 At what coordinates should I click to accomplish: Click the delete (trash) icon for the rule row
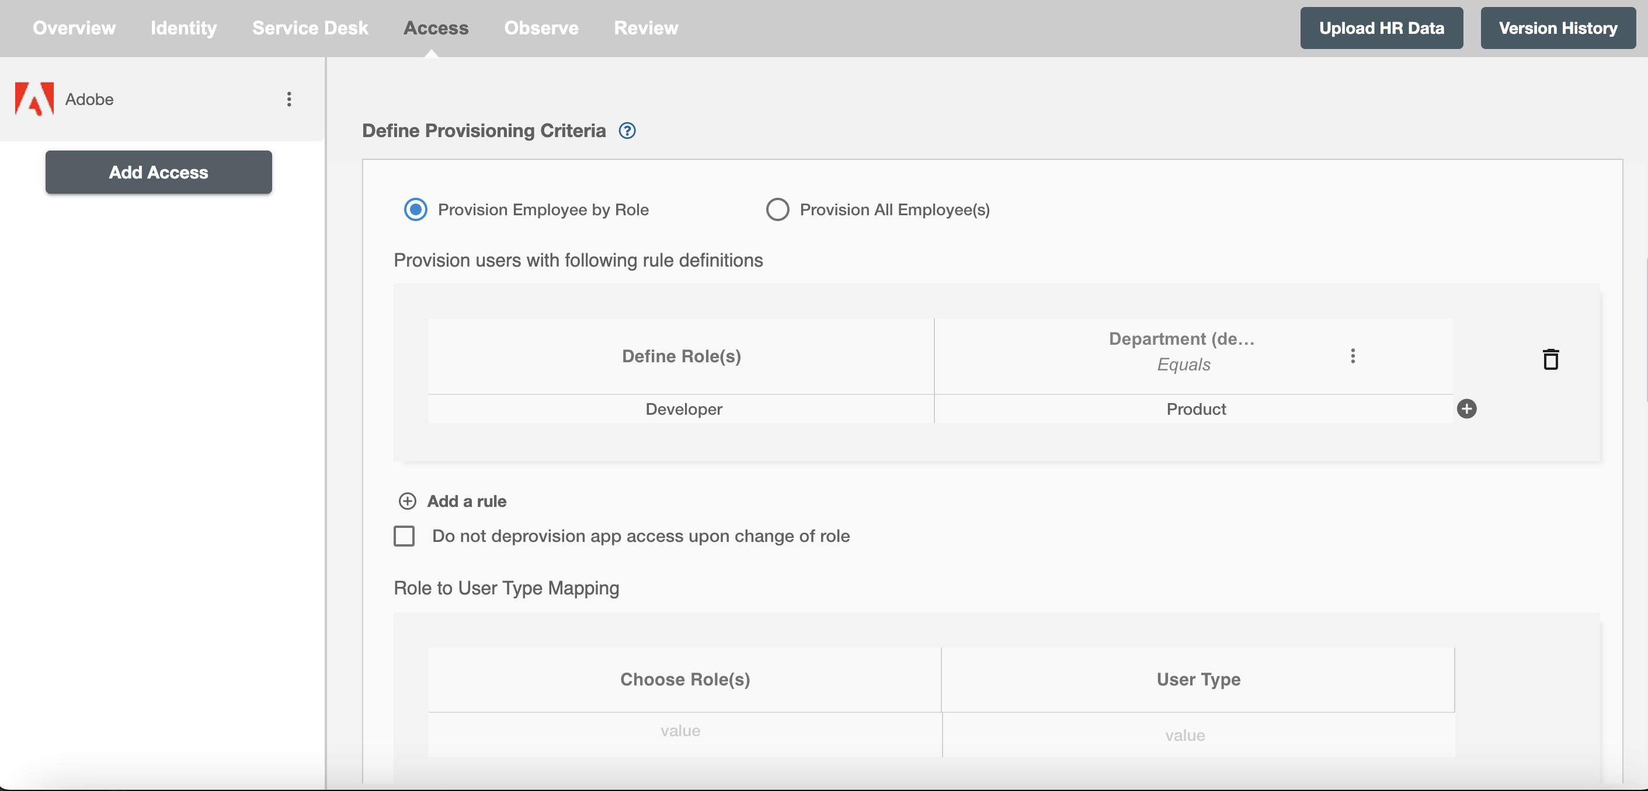(1550, 359)
